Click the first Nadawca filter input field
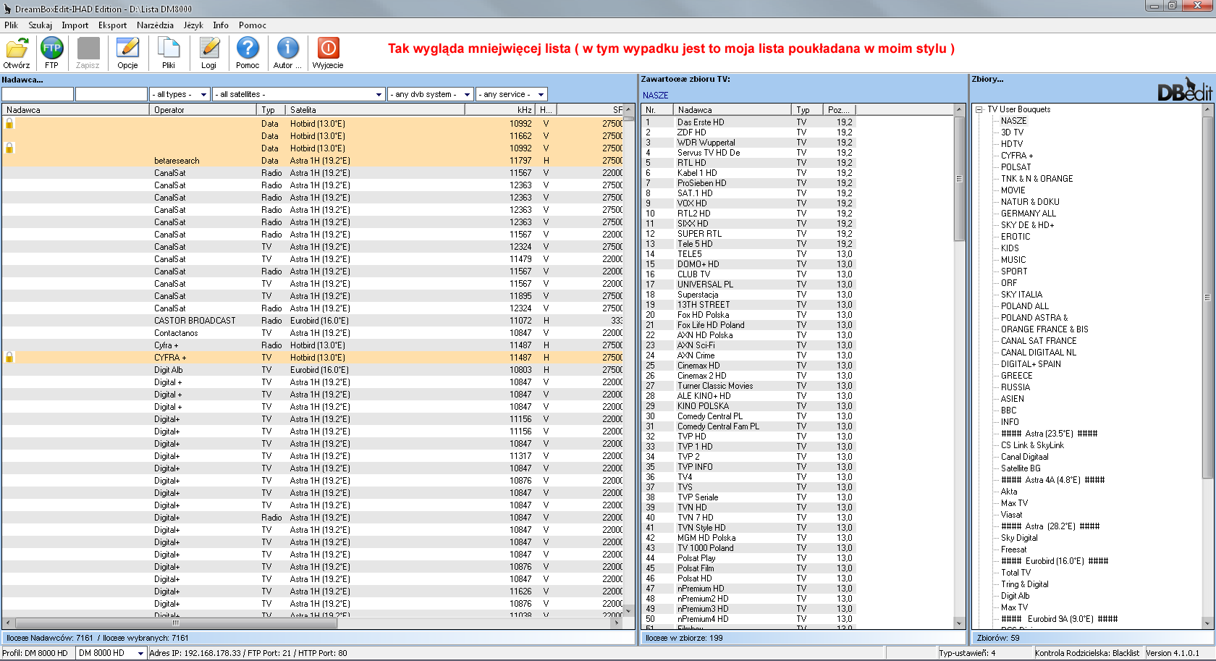 tap(38, 94)
